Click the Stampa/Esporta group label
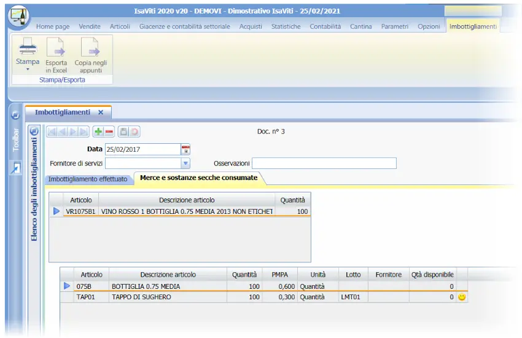Viewport: 522px width, 338px height. pyautogui.click(x=62, y=80)
